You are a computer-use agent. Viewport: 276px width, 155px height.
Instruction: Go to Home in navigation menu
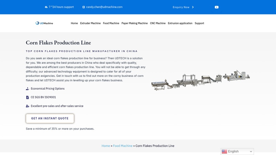tap(74, 23)
